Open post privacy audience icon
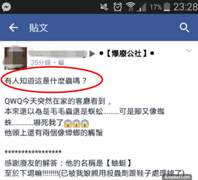198x180 pixels. point(61,63)
